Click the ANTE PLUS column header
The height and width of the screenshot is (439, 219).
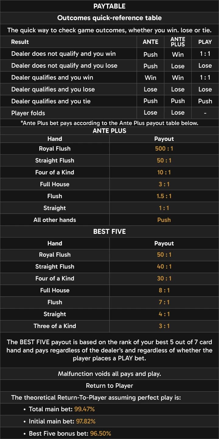point(178,42)
